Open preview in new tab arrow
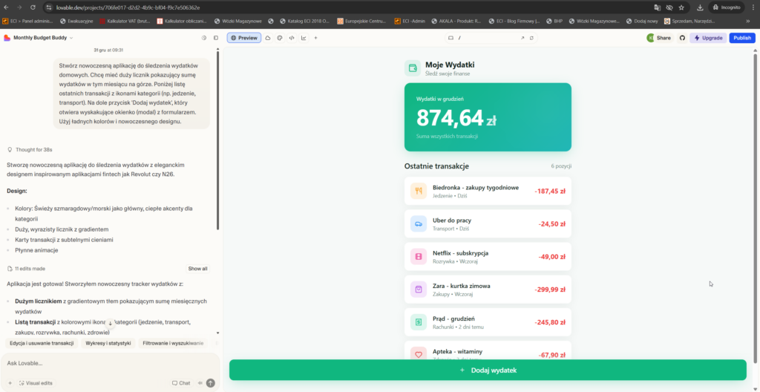This screenshot has width=760, height=392. (x=522, y=38)
